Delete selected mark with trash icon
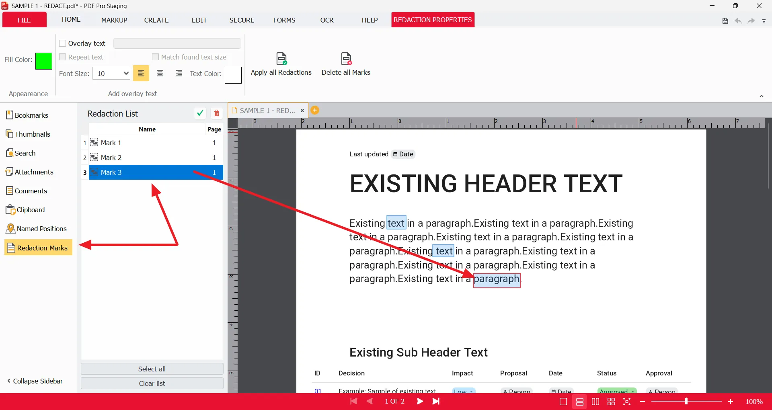Screen dimensions: 772x410 tap(217, 113)
